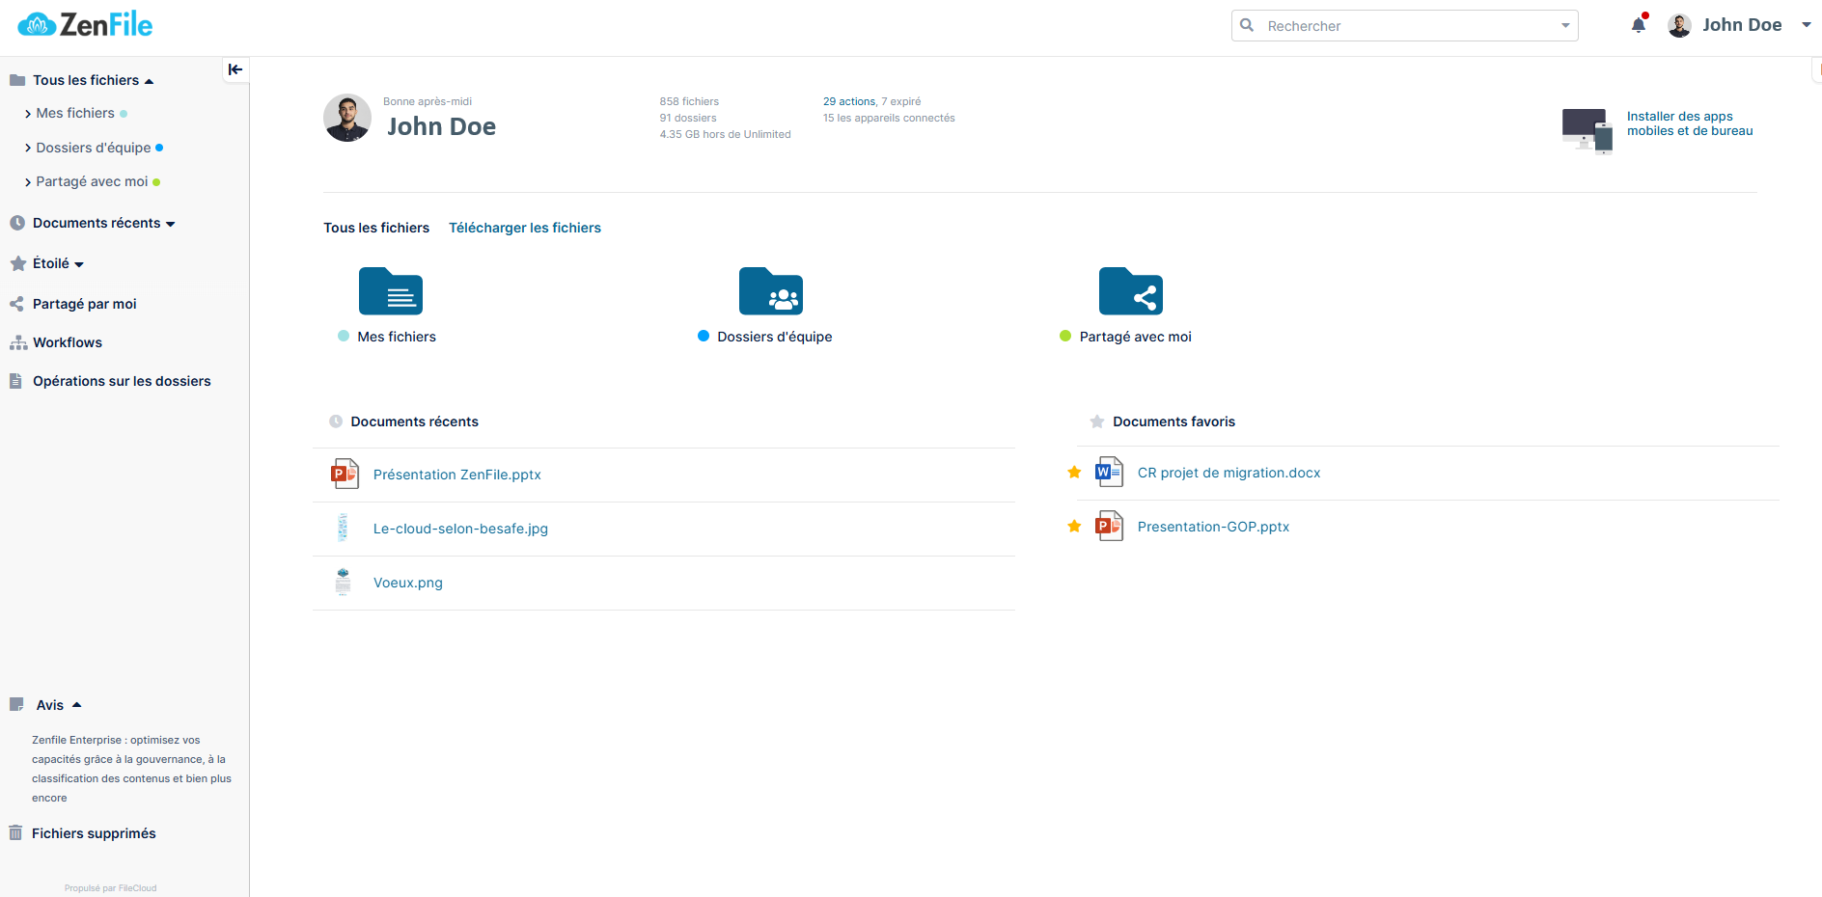Collapse the Avis section
The image size is (1822, 897).
coord(77,705)
